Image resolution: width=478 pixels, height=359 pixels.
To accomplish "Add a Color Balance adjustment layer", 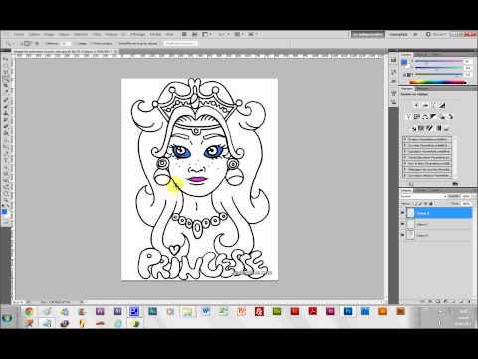I will [425, 117].
